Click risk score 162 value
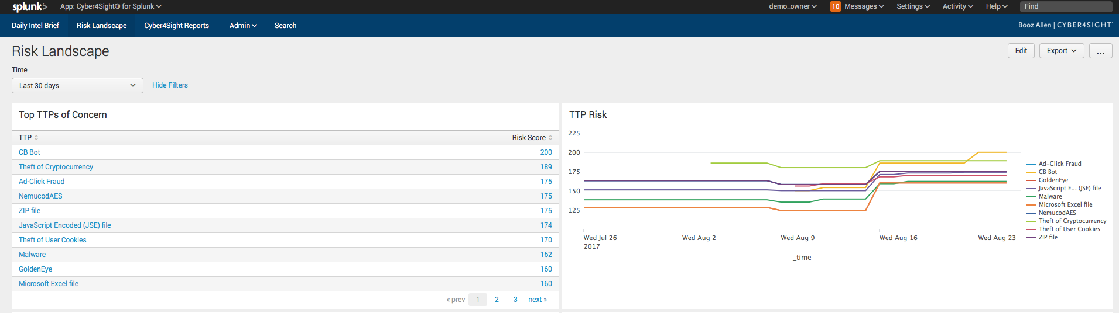The height and width of the screenshot is (313, 1119). click(x=546, y=255)
